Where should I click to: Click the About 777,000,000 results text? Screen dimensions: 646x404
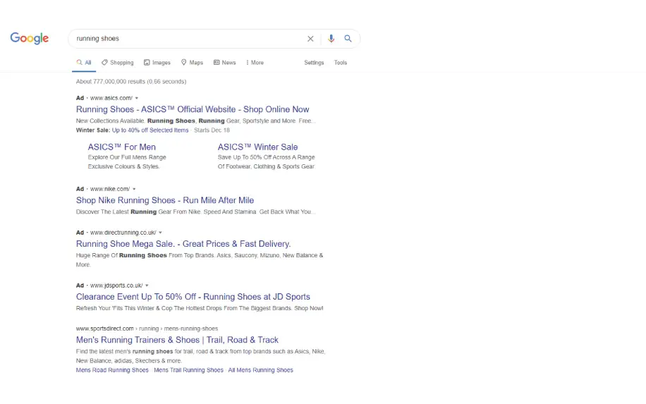131,82
